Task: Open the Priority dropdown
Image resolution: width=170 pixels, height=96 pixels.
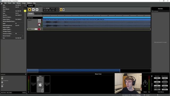Action: [165, 90]
